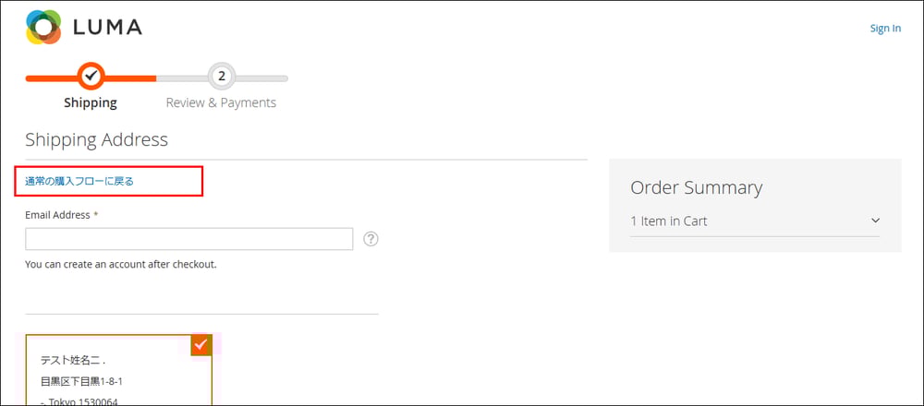Click the Email Address field label
The width and height of the screenshot is (924, 406).
click(57, 215)
